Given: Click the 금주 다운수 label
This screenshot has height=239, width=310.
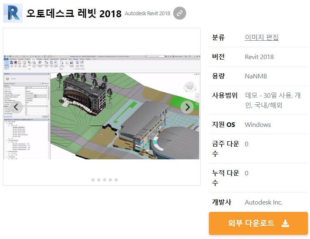Looking at the screenshot, I should coord(226,149).
